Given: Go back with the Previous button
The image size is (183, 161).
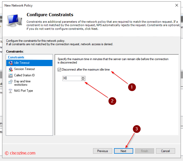Looking at the screenshot, I should pyautogui.click(x=103, y=151).
